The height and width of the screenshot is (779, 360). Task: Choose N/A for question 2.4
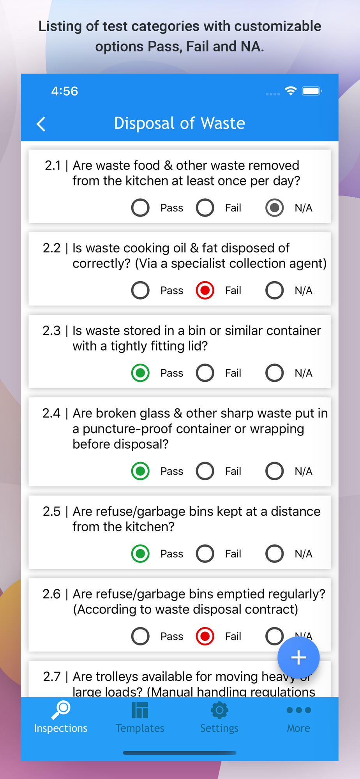point(274,471)
